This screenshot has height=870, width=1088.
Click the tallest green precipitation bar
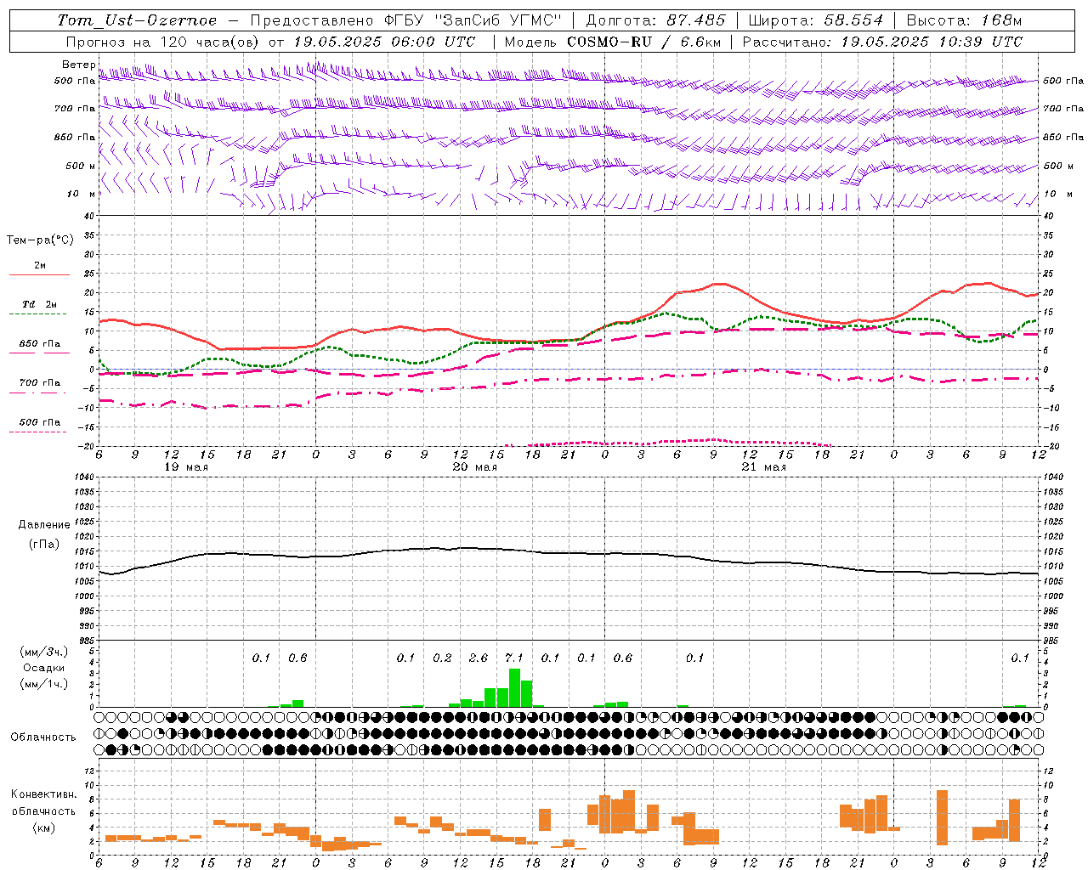click(x=514, y=687)
